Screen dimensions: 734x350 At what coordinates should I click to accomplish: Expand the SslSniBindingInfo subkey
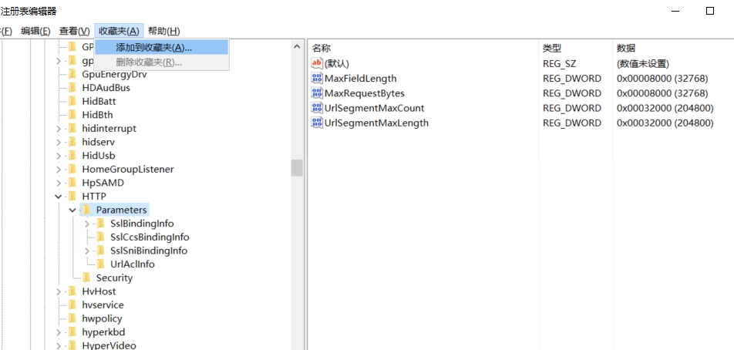click(x=87, y=251)
